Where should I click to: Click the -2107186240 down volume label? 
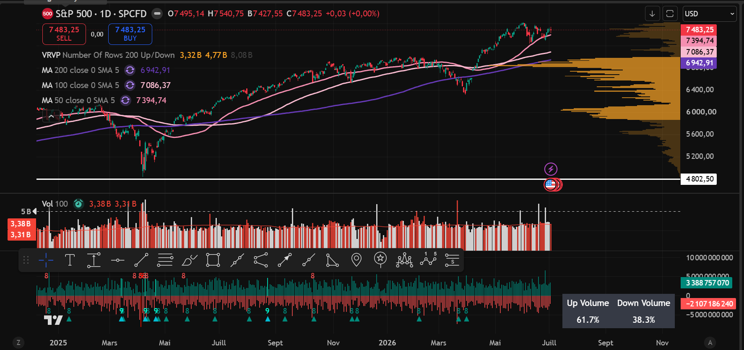(708, 304)
